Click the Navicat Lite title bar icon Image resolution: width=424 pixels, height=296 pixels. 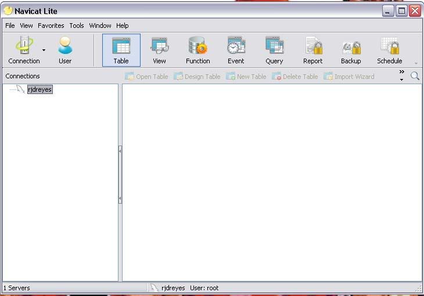[x=8, y=11]
